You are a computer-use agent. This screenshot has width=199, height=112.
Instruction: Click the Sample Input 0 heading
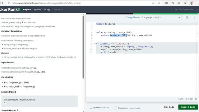[x=9, y=92]
